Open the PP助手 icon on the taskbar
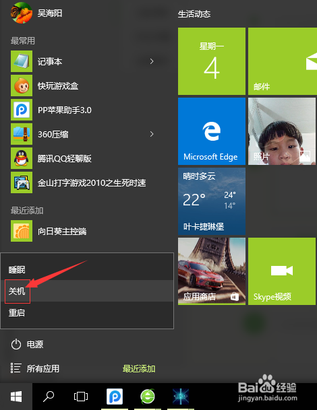317x410 pixels. [115, 397]
